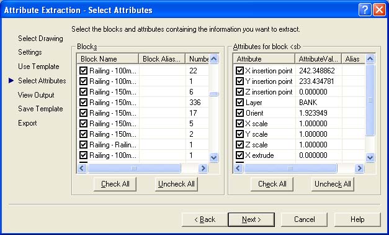This screenshot has width=389, height=235.
Task: Open the Settings step
Action: 30,52
